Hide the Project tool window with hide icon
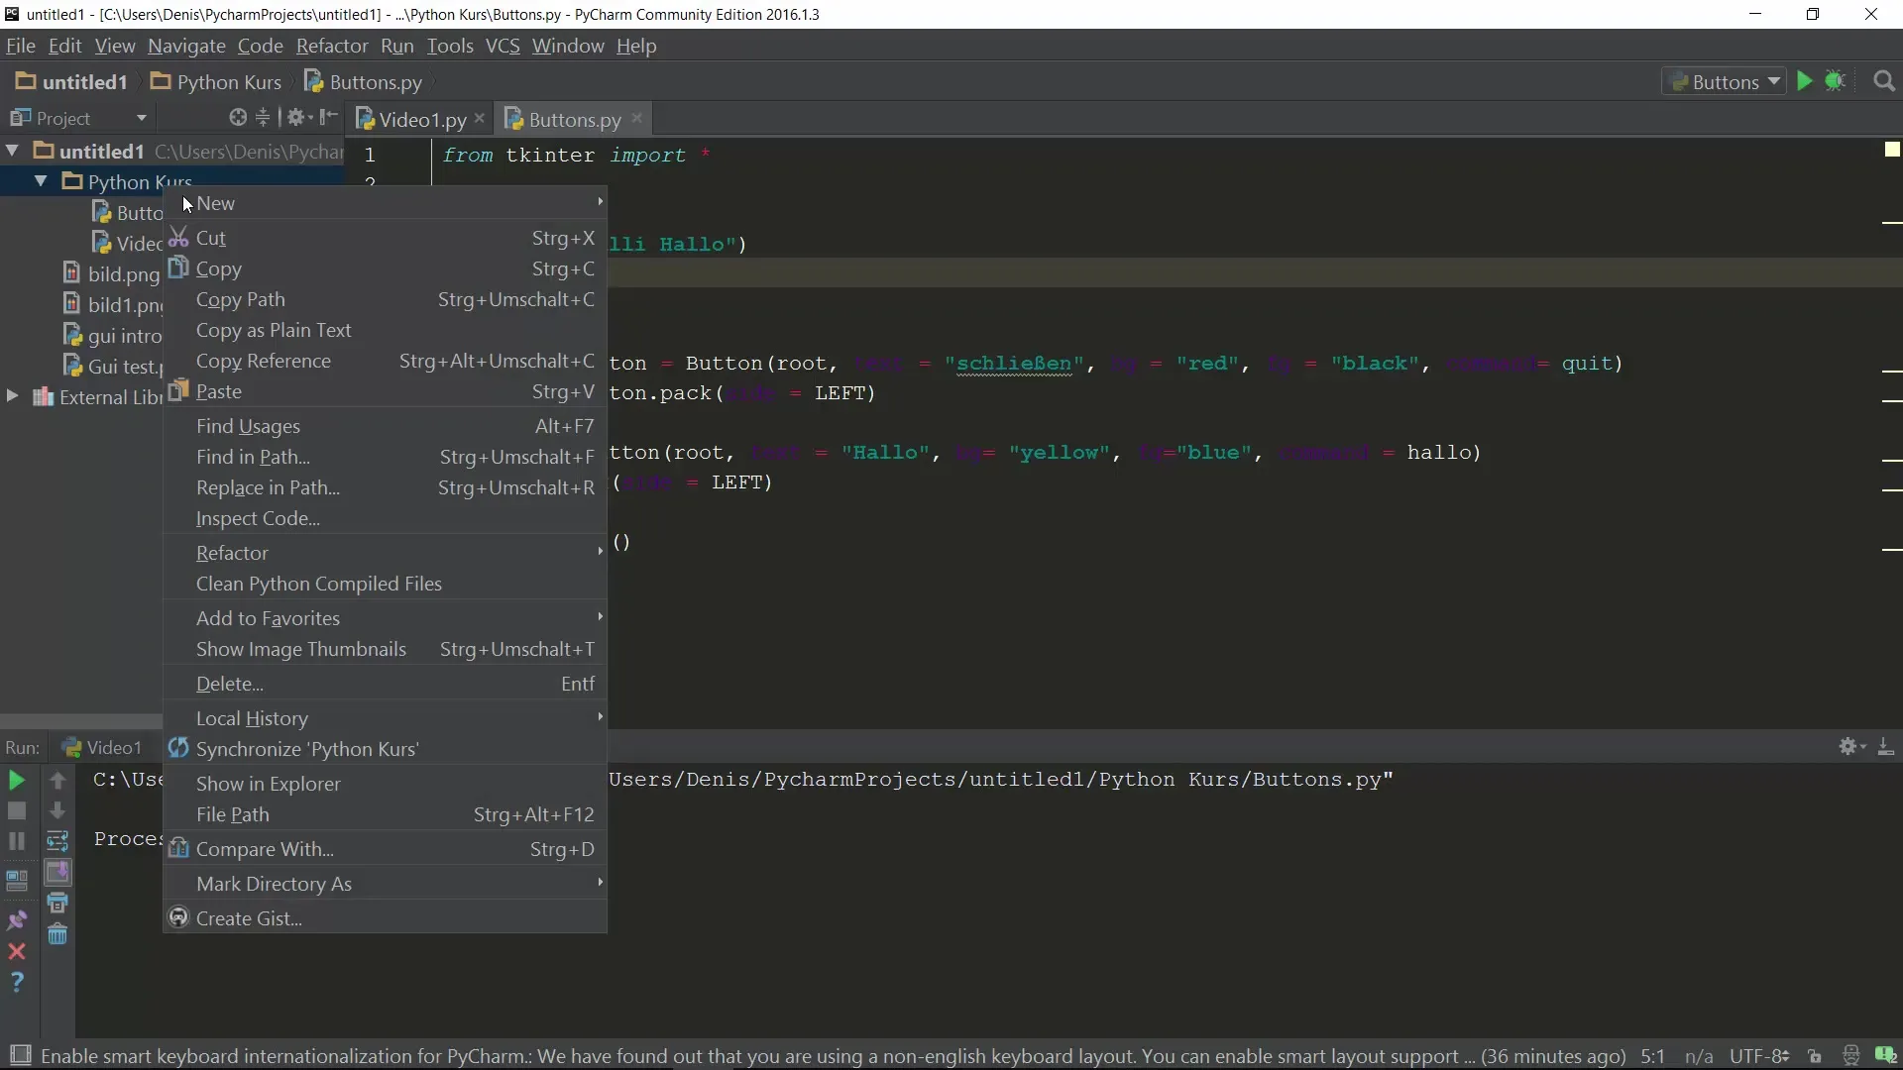The width and height of the screenshot is (1903, 1070). (x=329, y=118)
